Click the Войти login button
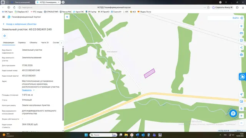246x138 pixels. click(x=238, y=18)
